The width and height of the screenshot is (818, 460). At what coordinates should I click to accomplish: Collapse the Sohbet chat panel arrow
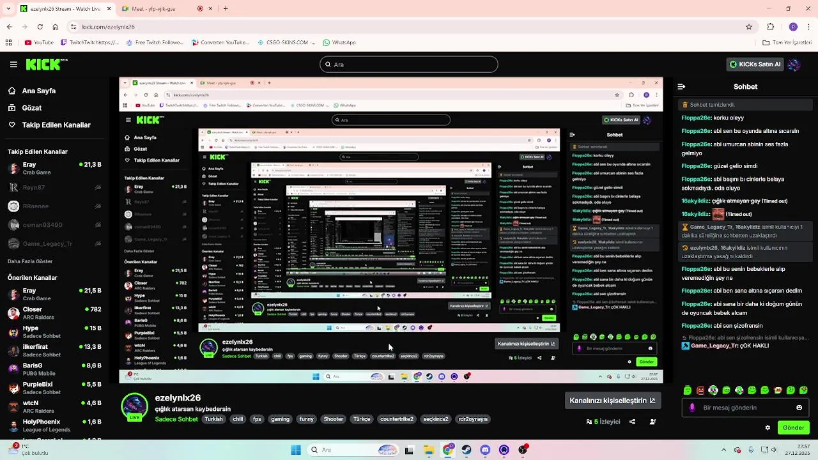click(681, 86)
